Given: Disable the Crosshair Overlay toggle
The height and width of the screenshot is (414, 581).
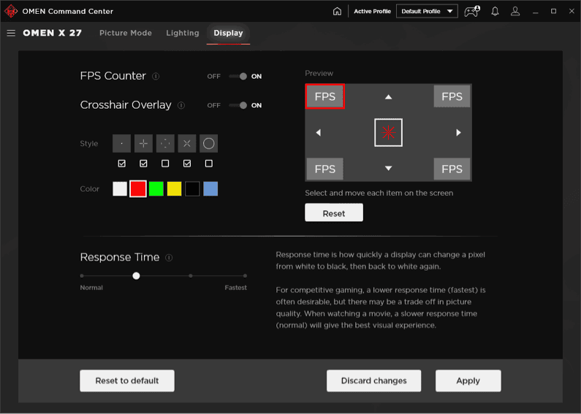Looking at the screenshot, I should pyautogui.click(x=238, y=105).
